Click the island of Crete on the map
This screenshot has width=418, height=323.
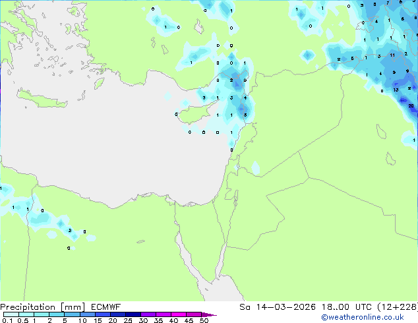pos(42,99)
